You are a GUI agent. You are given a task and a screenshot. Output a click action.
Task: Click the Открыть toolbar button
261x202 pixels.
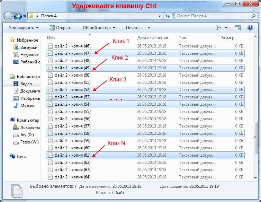pos(61,28)
